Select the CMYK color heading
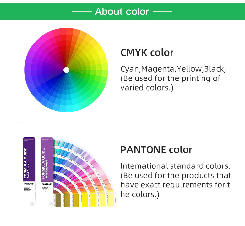Viewport: 245px width, 226px height. (147, 53)
